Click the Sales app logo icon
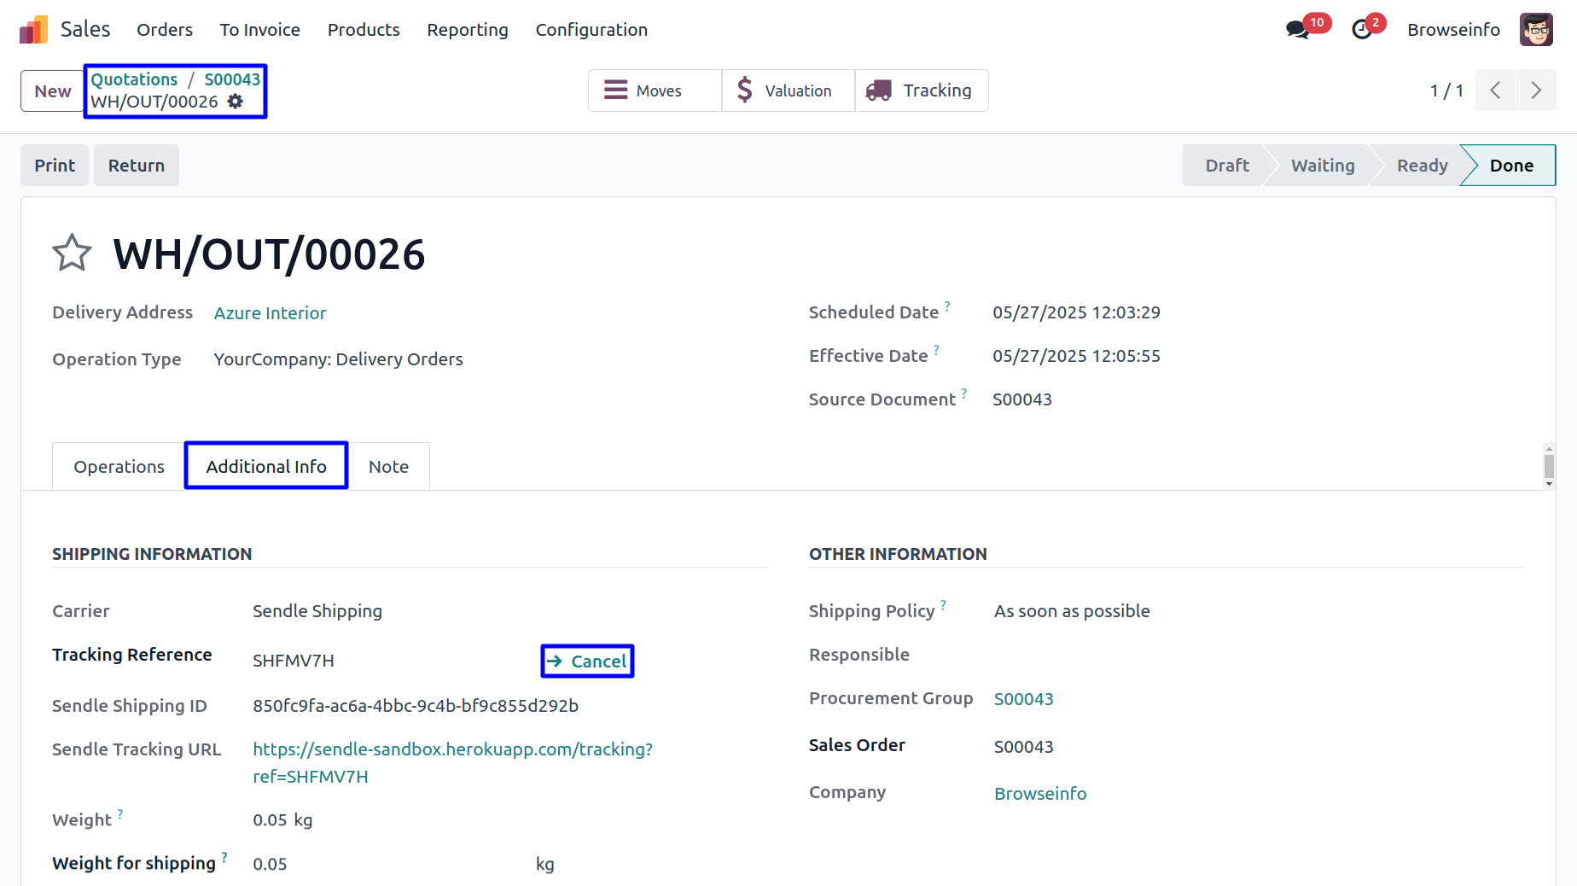This screenshot has height=886, width=1577. click(x=33, y=30)
